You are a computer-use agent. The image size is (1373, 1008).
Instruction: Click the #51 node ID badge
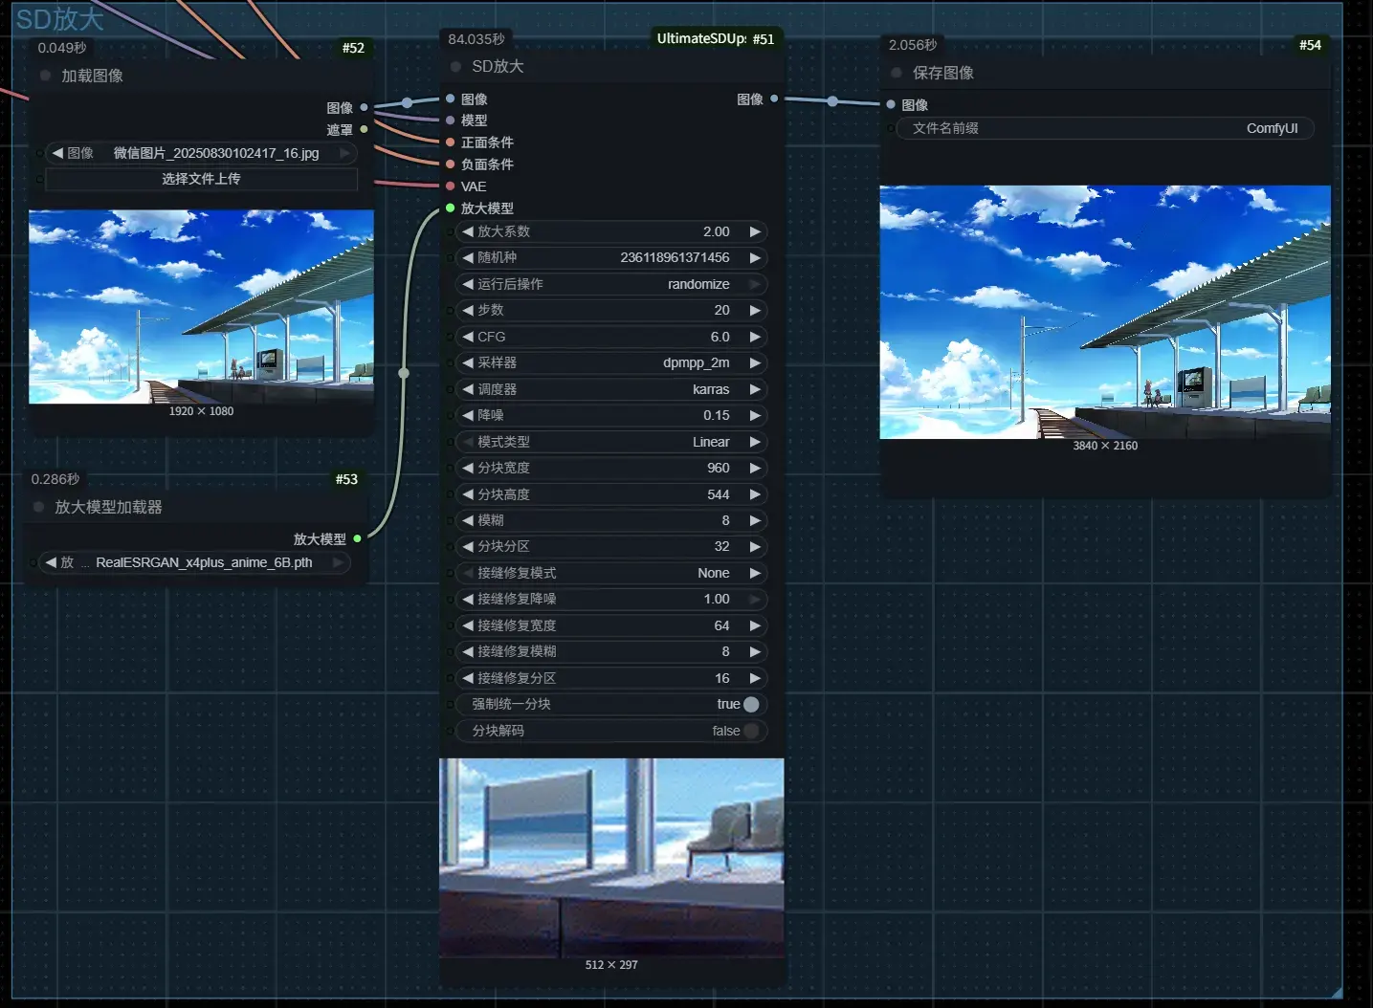764,39
